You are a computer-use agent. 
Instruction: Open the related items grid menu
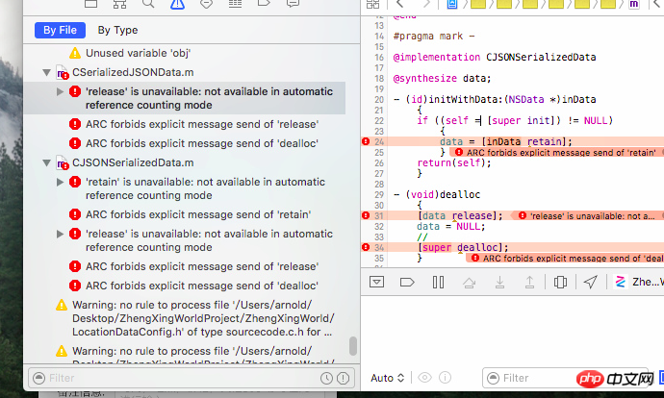click(372, 4)
